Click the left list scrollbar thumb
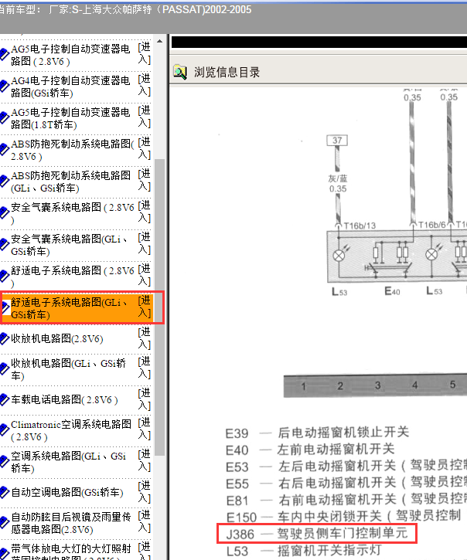 160,307
